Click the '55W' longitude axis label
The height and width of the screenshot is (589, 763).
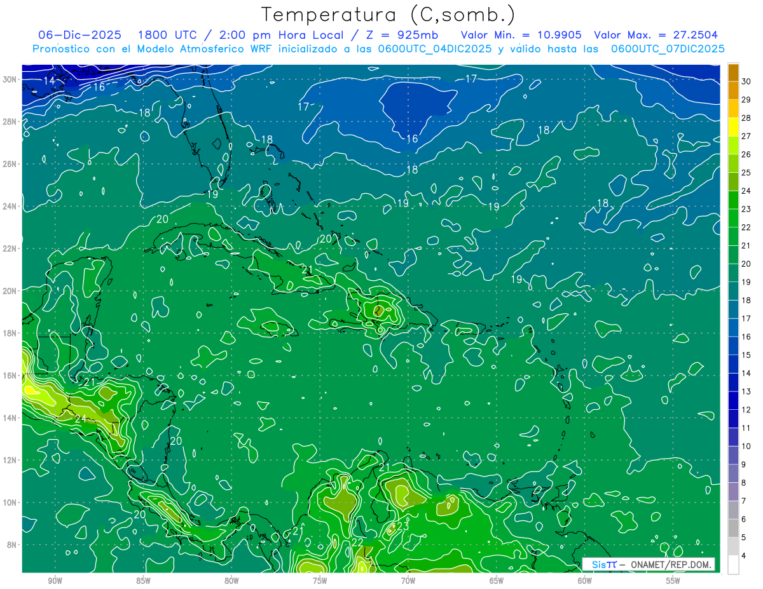(673, 581)
